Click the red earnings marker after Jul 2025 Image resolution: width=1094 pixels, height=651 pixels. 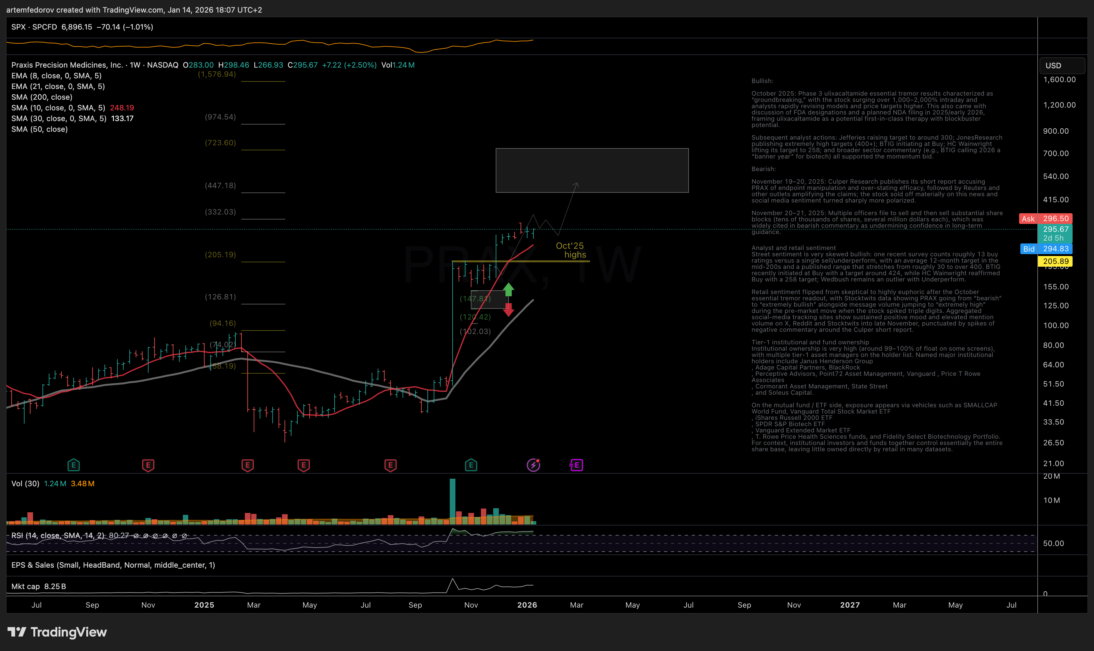[x=390, y=465]
